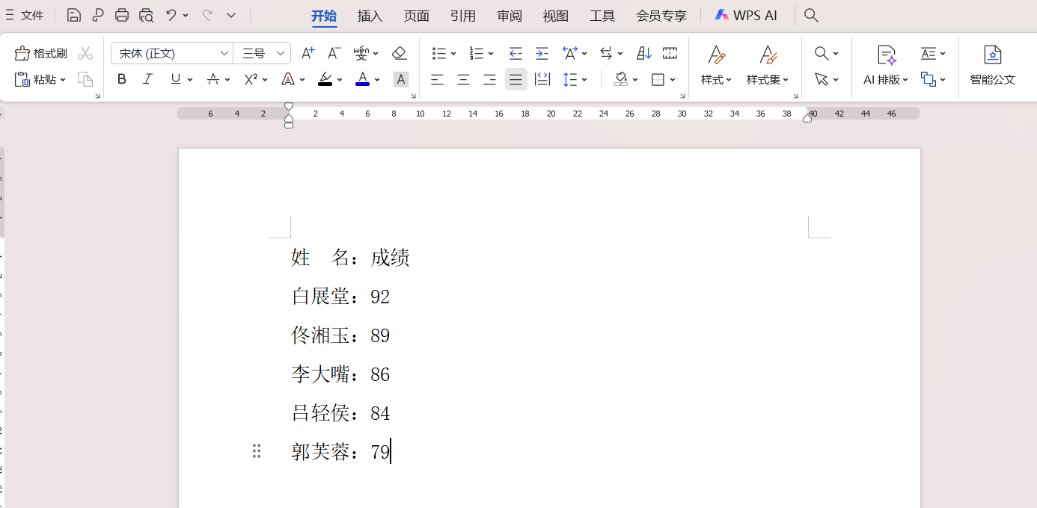Screen dimensions: 1037x508
Task: Toggle italic formatting
Action: (x=147, y=79)
